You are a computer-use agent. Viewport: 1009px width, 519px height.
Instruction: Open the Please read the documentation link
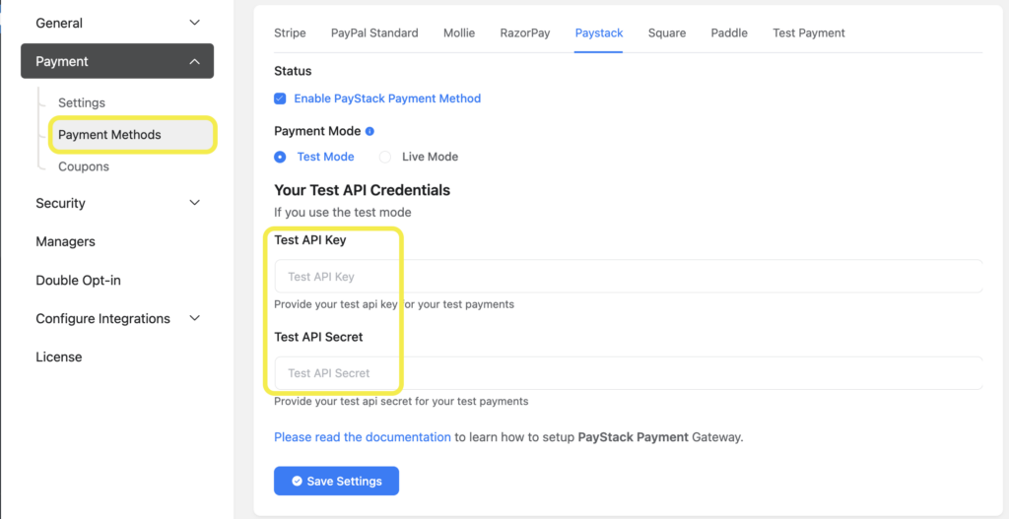pos(363,437)
